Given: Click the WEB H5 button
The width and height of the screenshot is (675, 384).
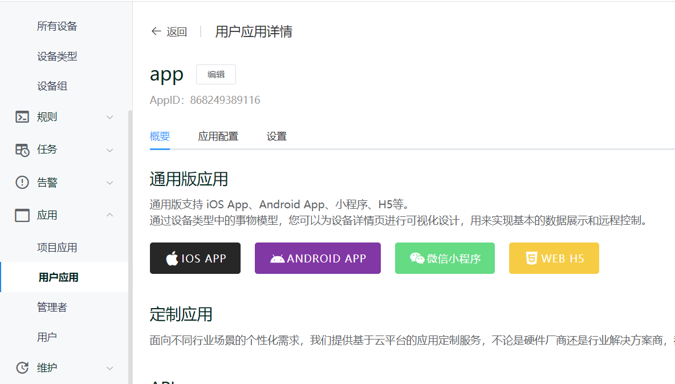Looking at the screenshot, I should (554, 258).
